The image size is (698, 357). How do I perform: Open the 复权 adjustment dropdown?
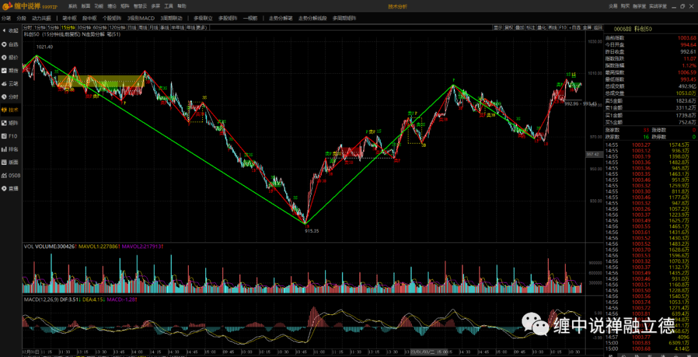(x=509, y=27)
